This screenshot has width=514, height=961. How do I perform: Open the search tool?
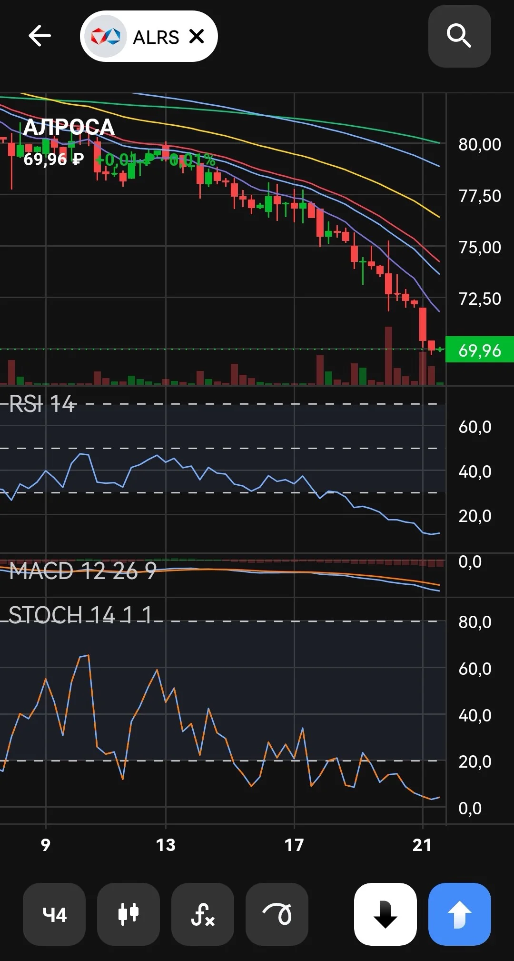459,36
